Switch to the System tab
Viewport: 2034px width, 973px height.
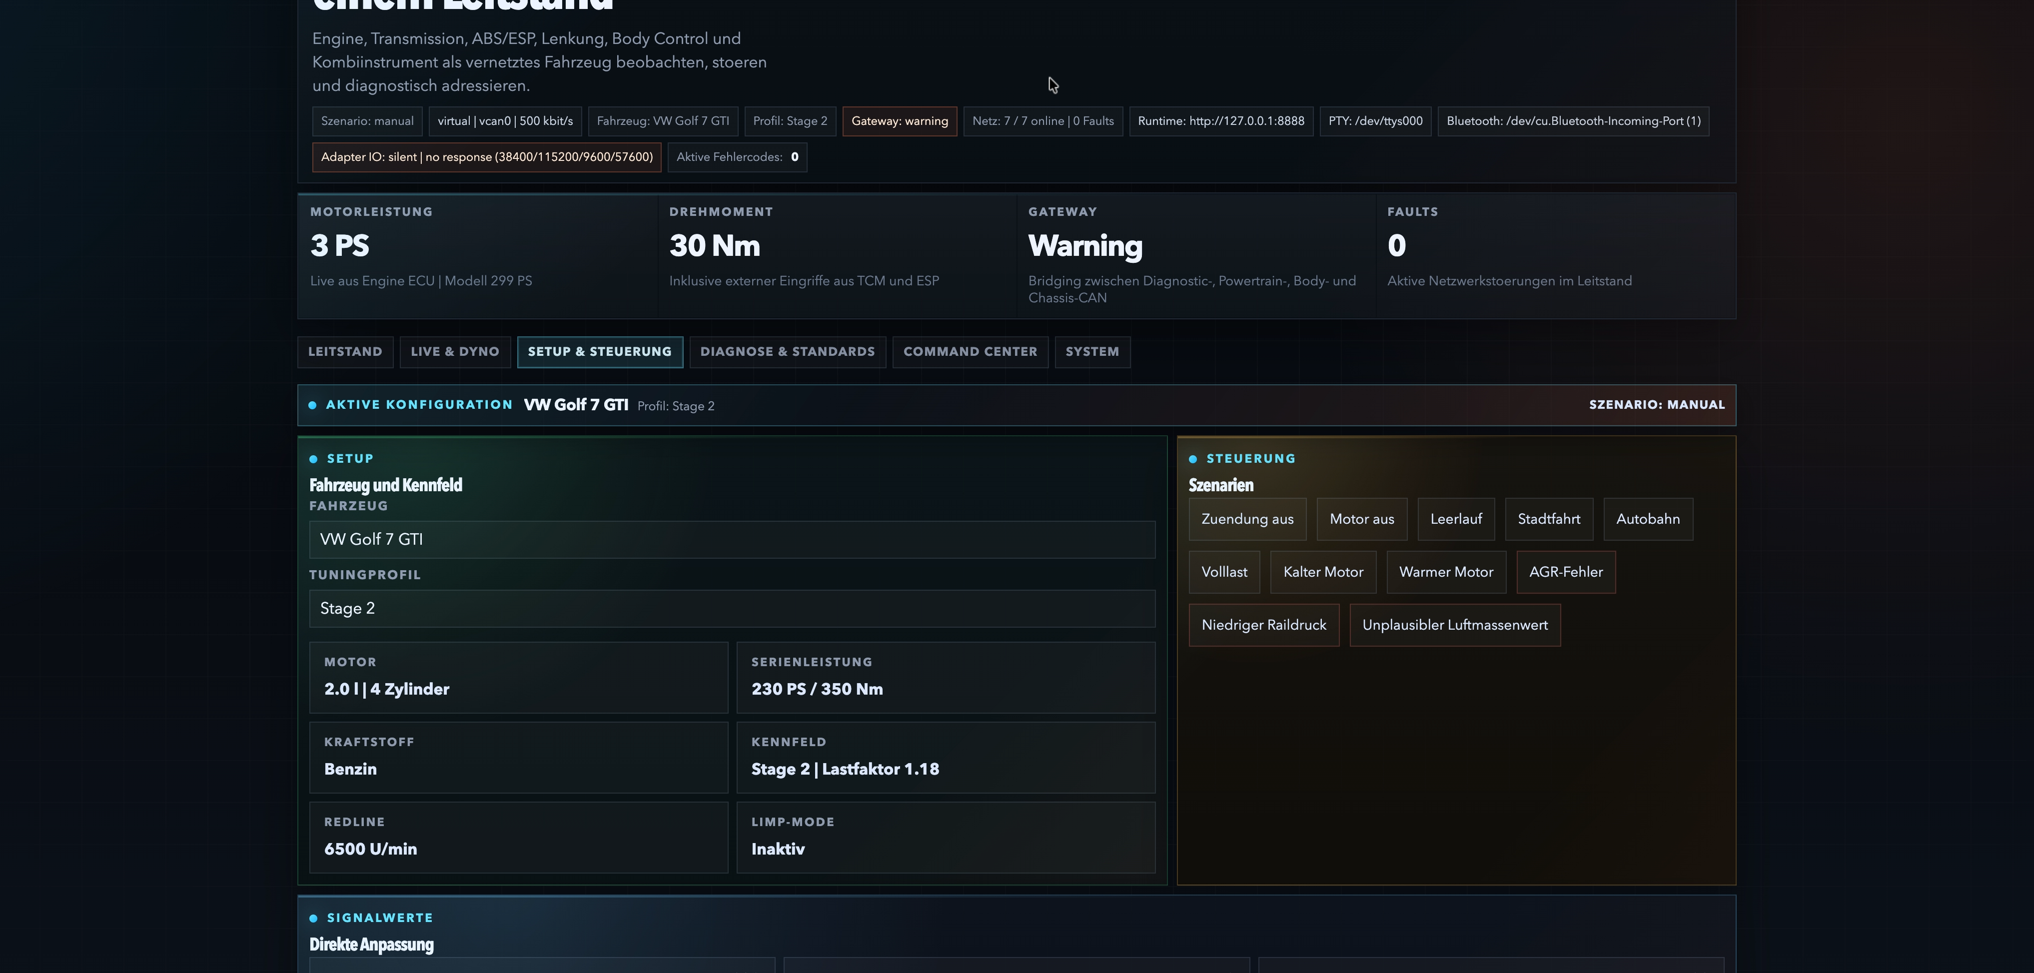1092,352
